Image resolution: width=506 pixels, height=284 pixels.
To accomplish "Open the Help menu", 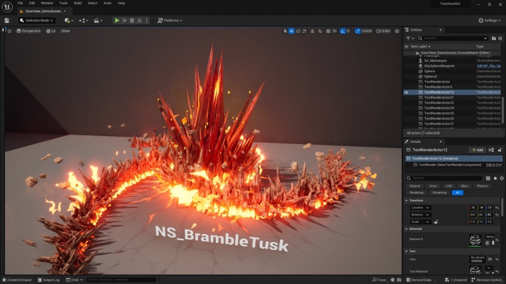I will 121,3.
